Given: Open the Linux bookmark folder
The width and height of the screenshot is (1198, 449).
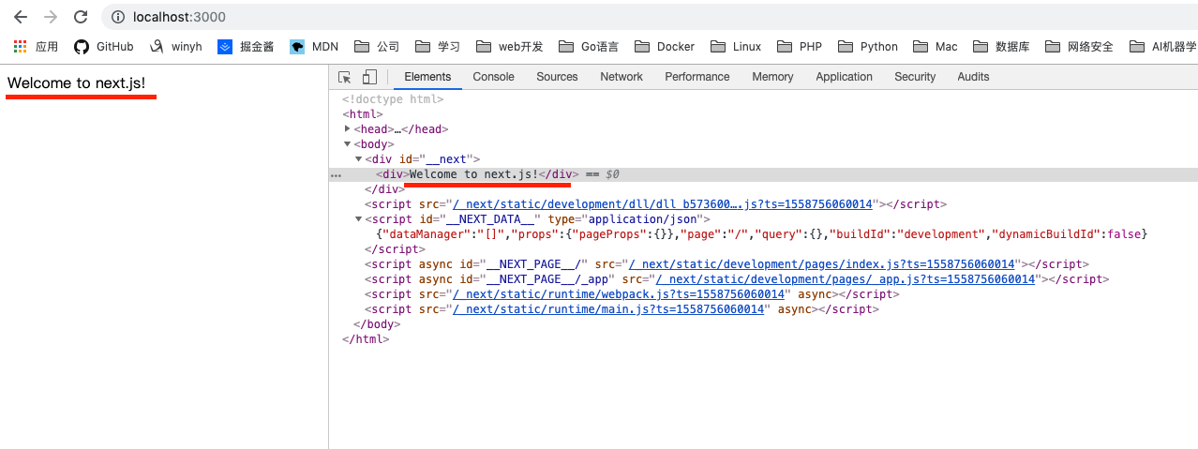Looking at the screenshot, I should tap(736, 46).
